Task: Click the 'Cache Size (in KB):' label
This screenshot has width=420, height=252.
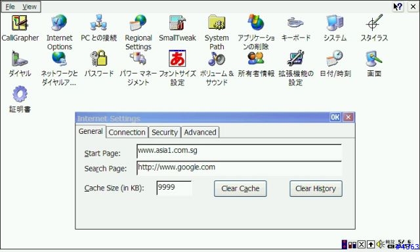Action: [114, 188]
